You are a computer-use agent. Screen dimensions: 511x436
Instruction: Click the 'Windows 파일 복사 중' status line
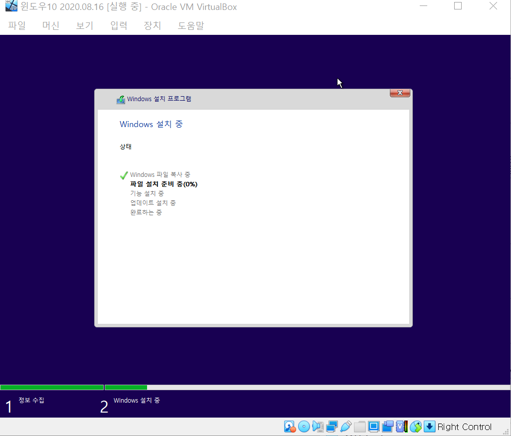click(160, 175)
